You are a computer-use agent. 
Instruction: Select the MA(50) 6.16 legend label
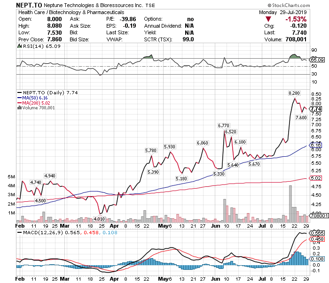coord(35,98)
